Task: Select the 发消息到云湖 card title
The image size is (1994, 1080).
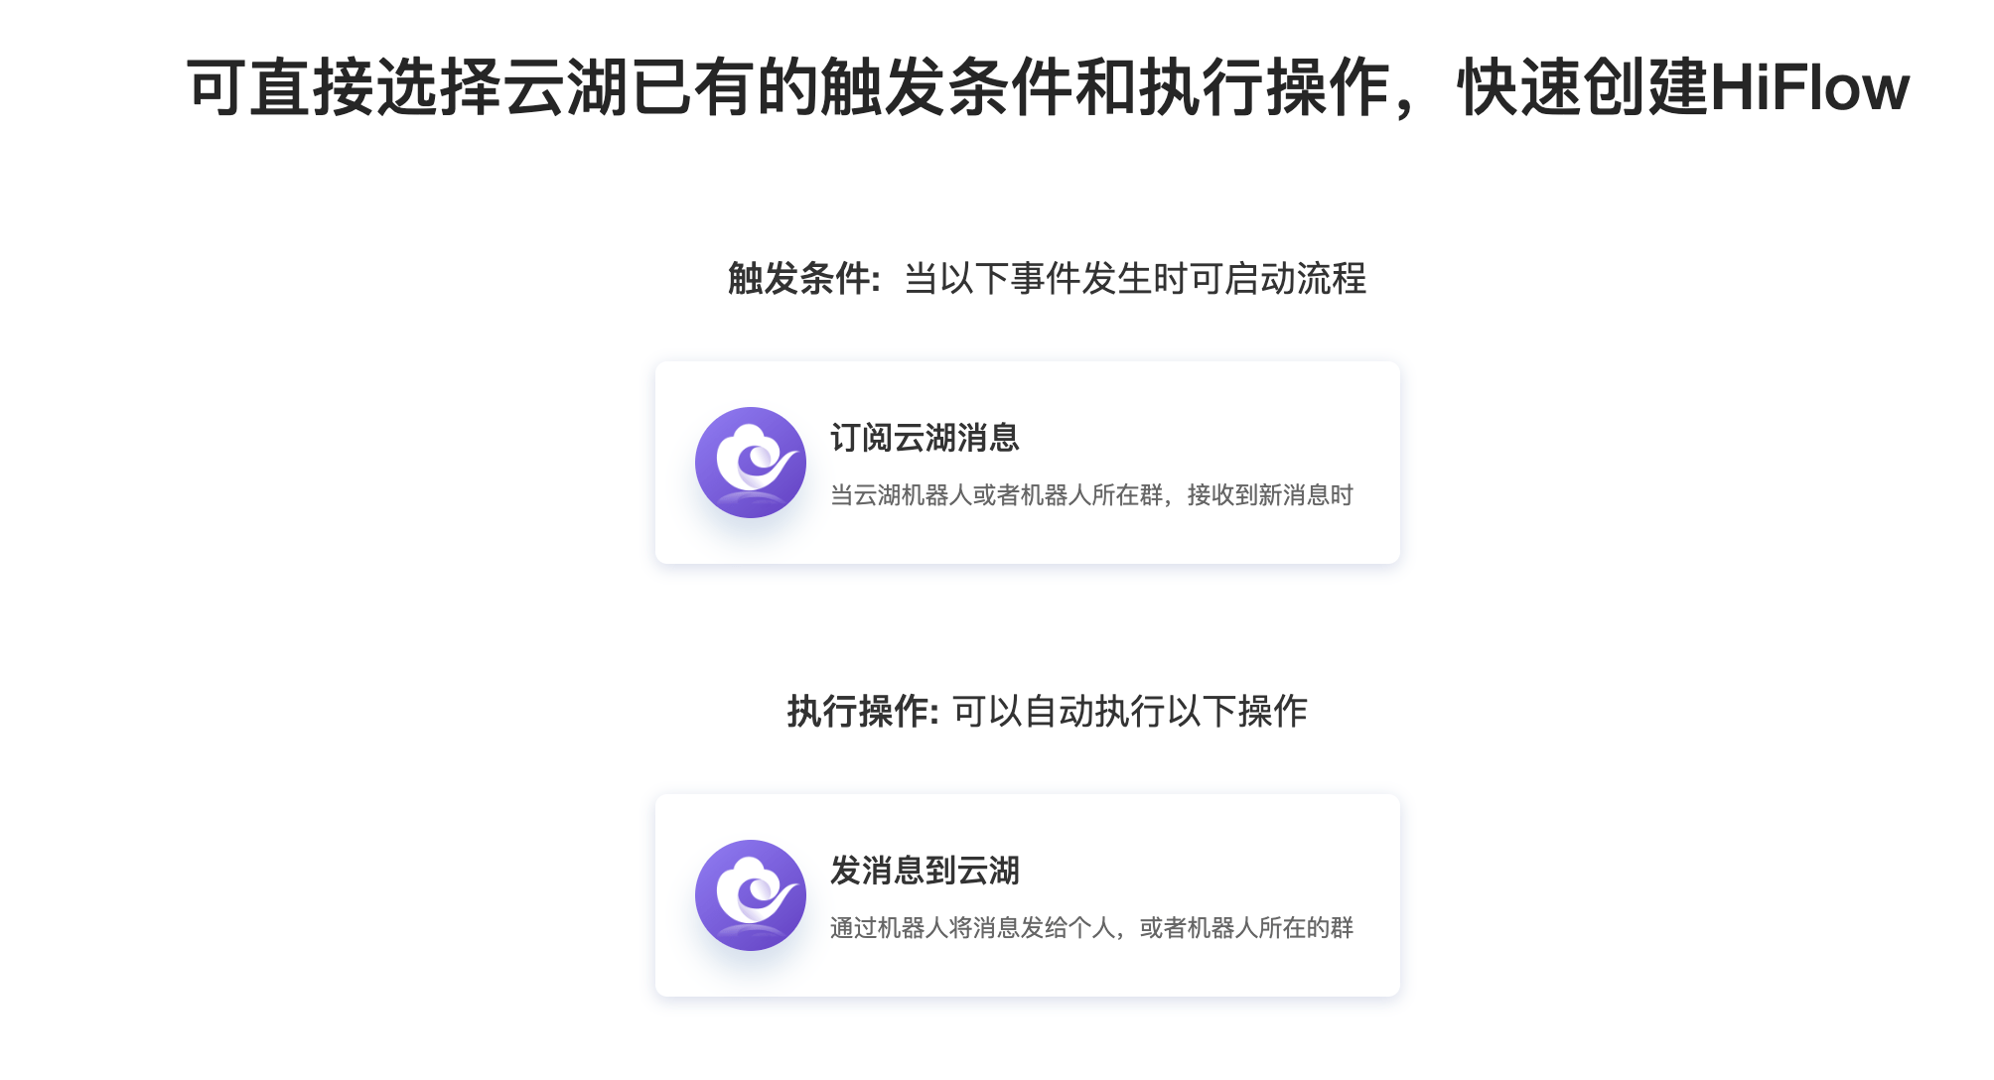Action: pyautogui.click(x=925, y=871)
